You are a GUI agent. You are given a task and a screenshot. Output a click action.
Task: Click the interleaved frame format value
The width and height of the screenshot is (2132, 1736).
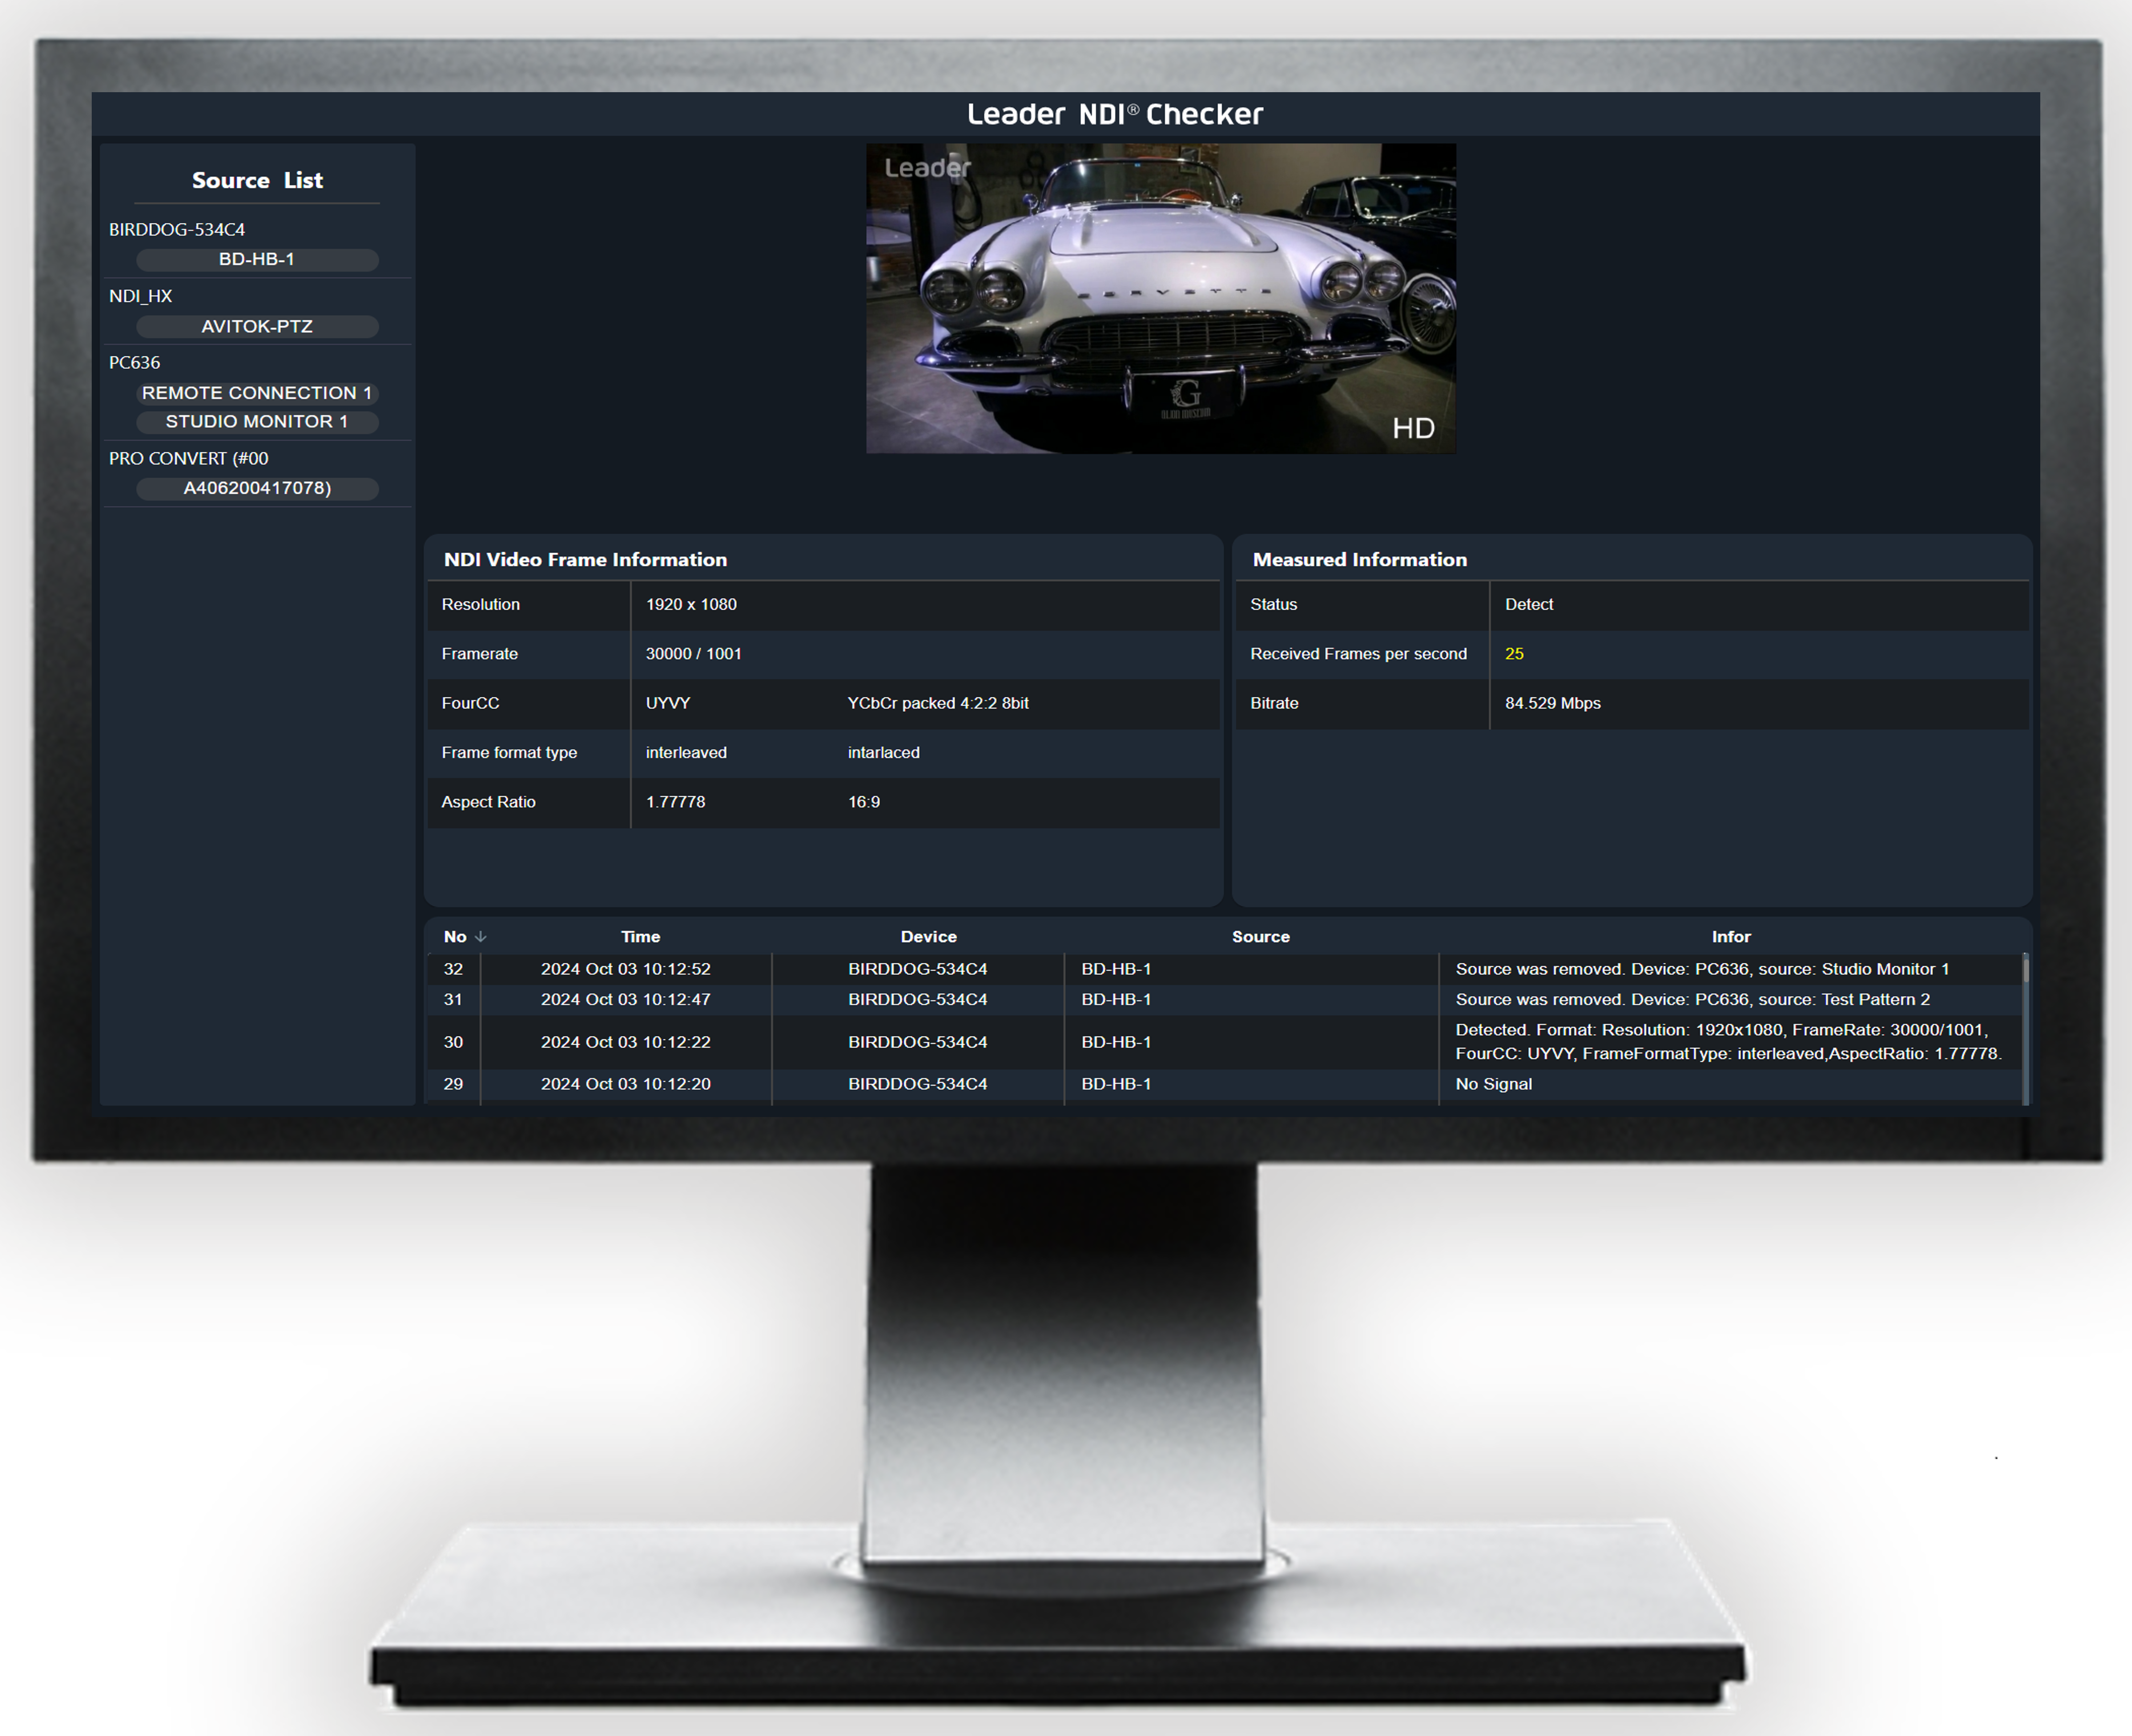click(x=686, y=753)
